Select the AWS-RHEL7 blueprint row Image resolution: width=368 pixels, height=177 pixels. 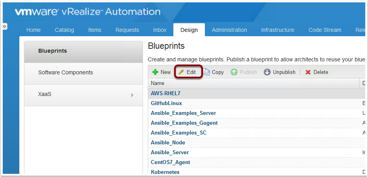(x=165, y=93)
